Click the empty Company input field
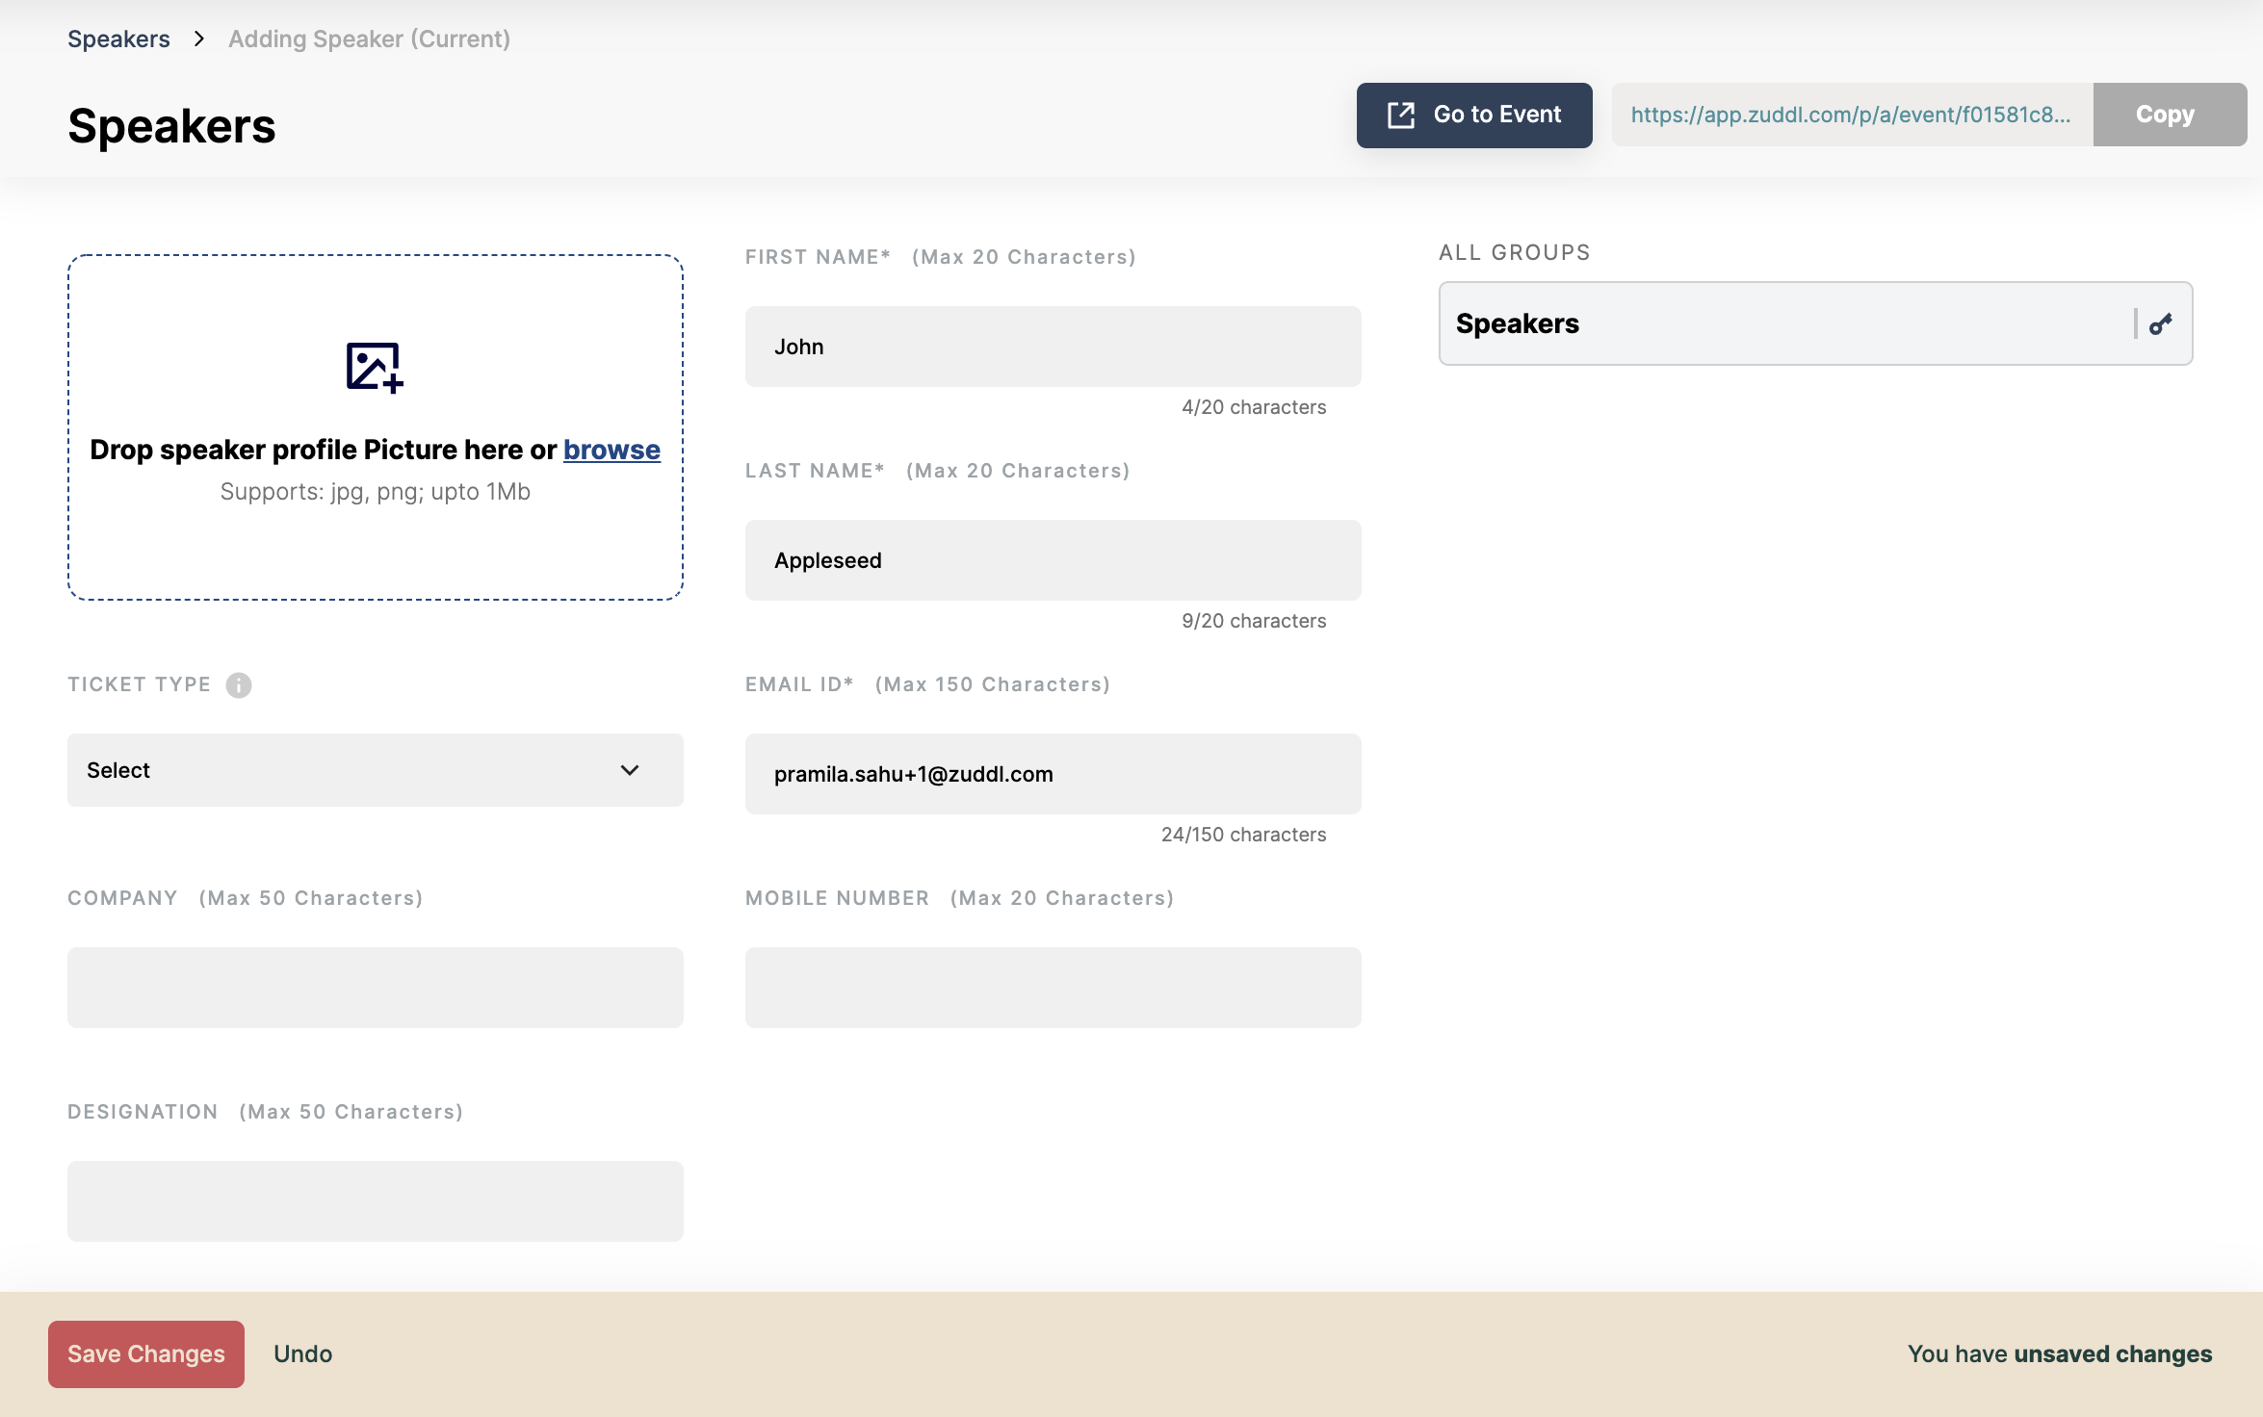Image resolution: width=2263 pixels, height=1417 pixels. 375,988
